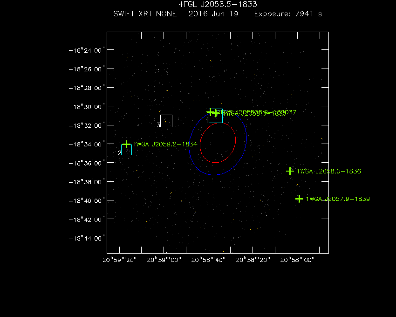
Task: Click the 1WGA J2058.0-1836 source label
Action: pos(329,171)
